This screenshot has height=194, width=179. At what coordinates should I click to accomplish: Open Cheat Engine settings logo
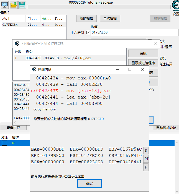(176, 6)
